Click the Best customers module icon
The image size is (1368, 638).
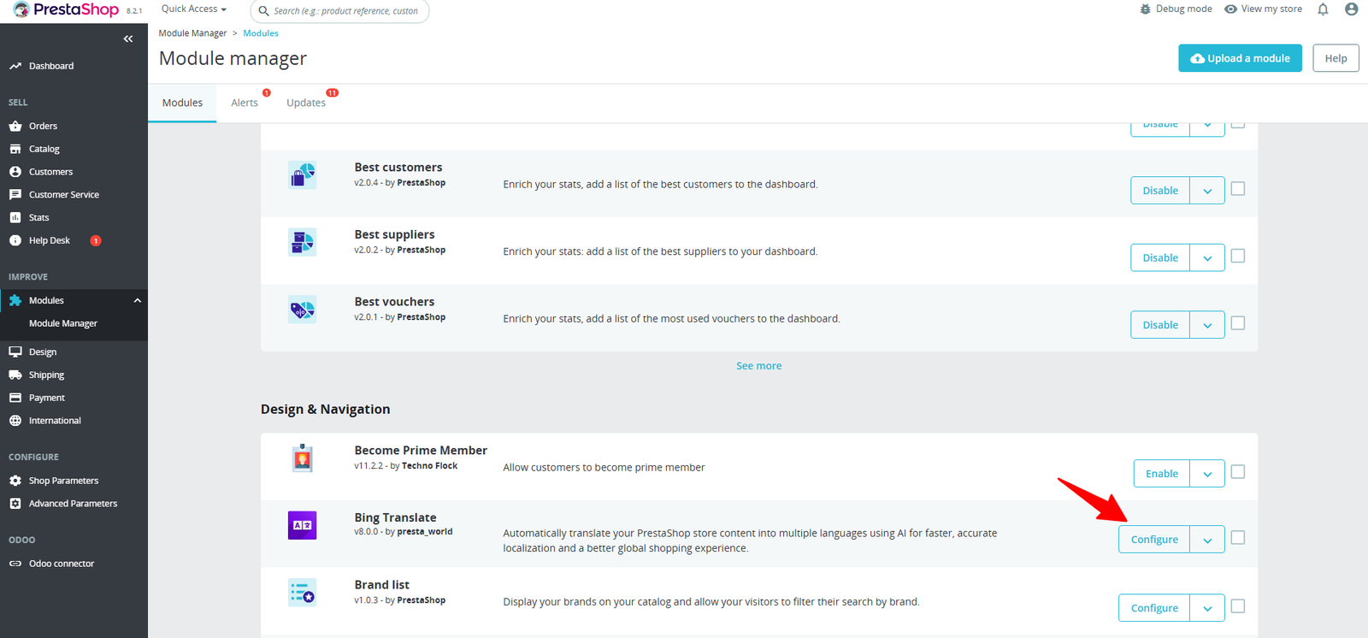[x=302, y=175]
